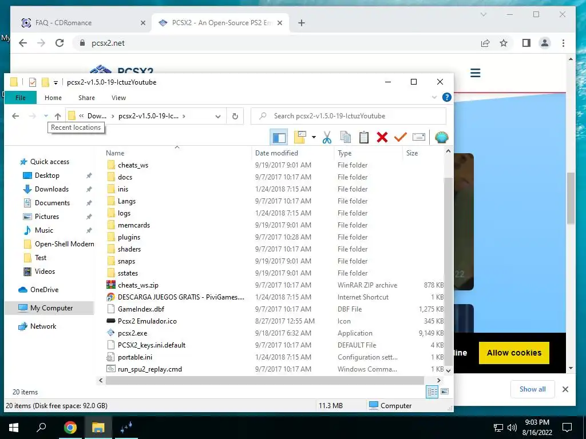Click the Properties checkmark in title bar
The image size is (586, 439).
[x=33, y=82]
